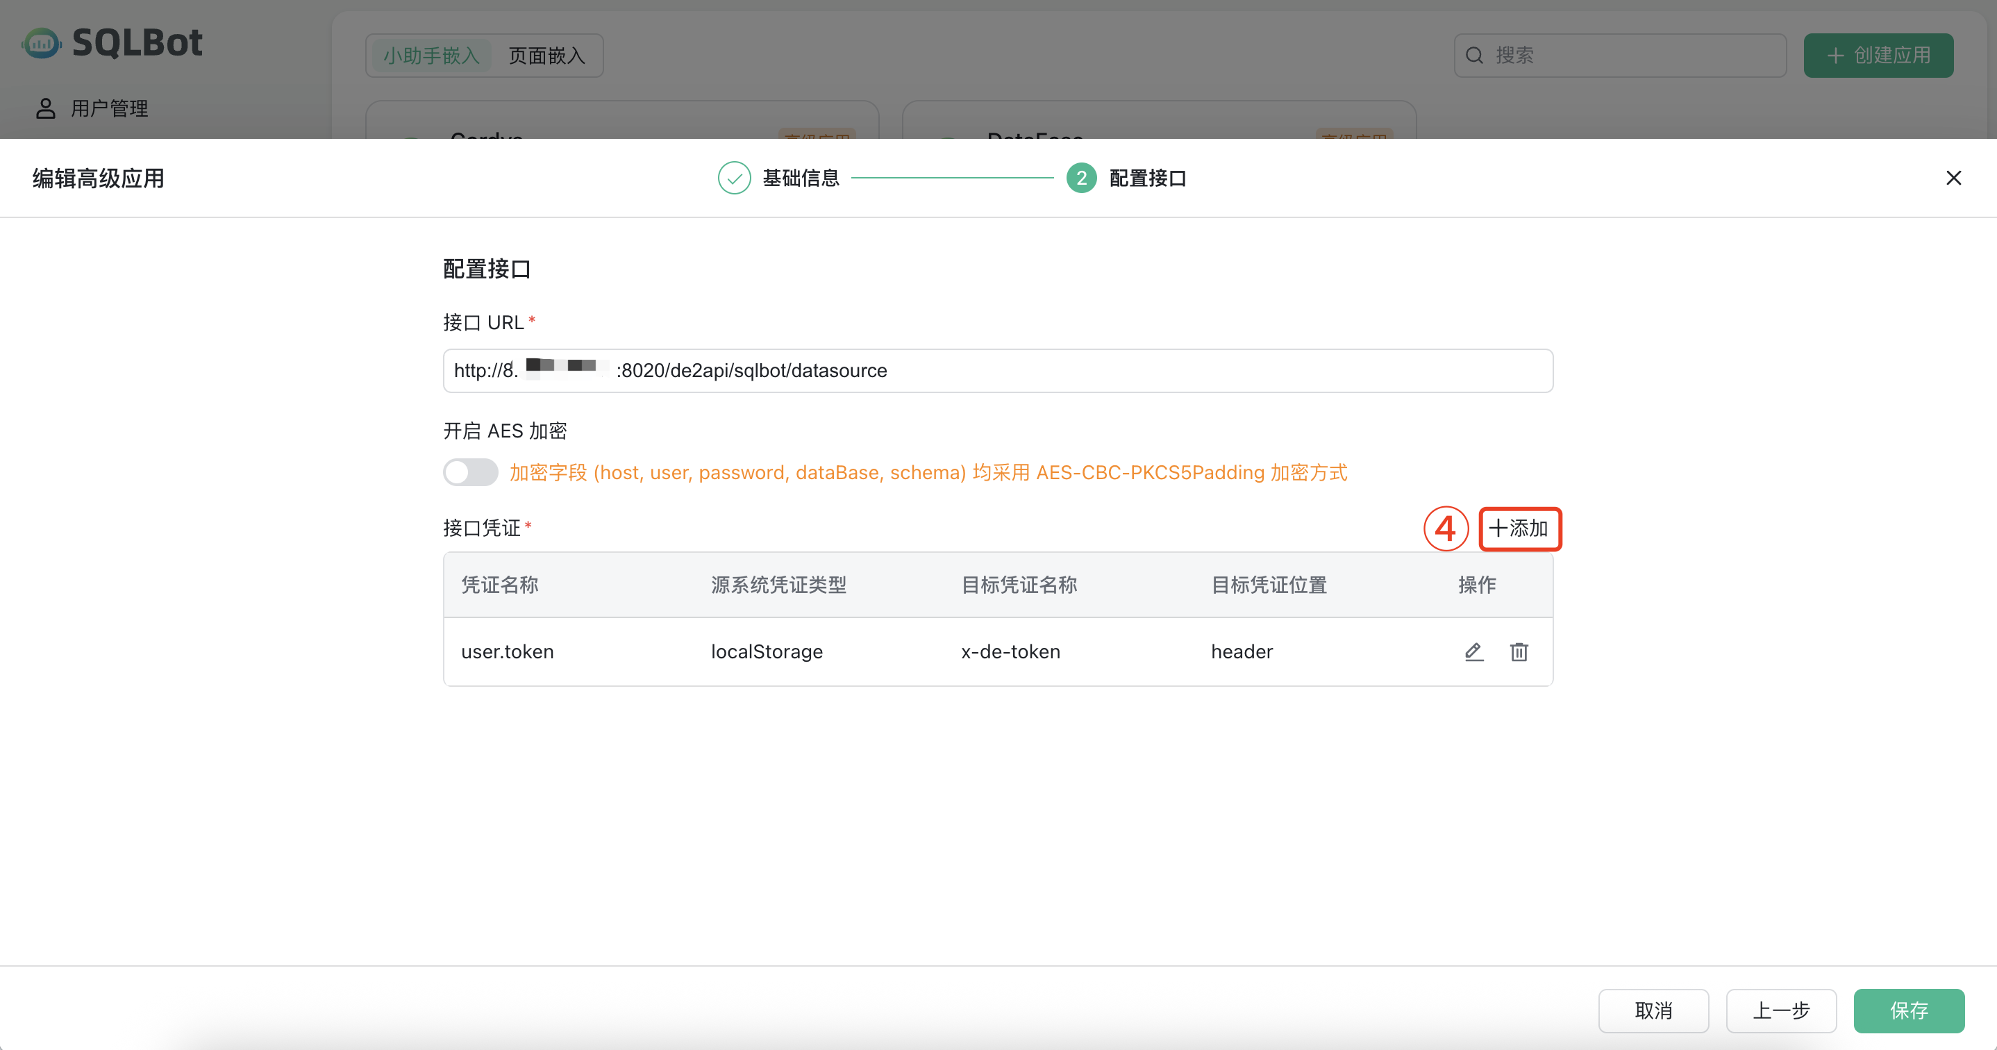Close the 编辑高级应用 dialog
Screen dimensions: 1997x1050
coord(1955,178)
